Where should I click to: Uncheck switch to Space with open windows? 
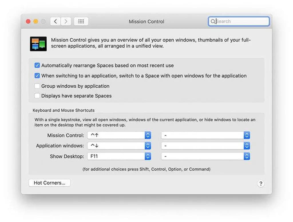pyautogui.click(x=37, y=76)
